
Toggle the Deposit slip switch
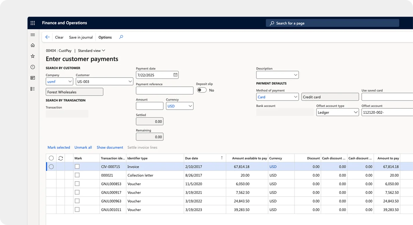coord(202,90)
